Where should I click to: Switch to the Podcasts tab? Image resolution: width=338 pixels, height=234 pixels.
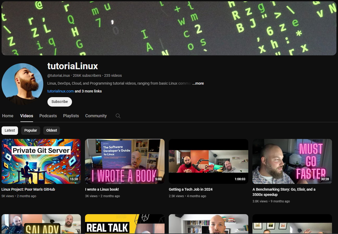coord(48,116)
